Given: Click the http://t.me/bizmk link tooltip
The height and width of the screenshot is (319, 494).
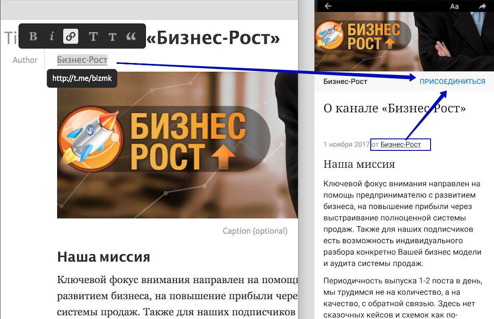Looking at the screenshot, I should [x=82, y=78].
